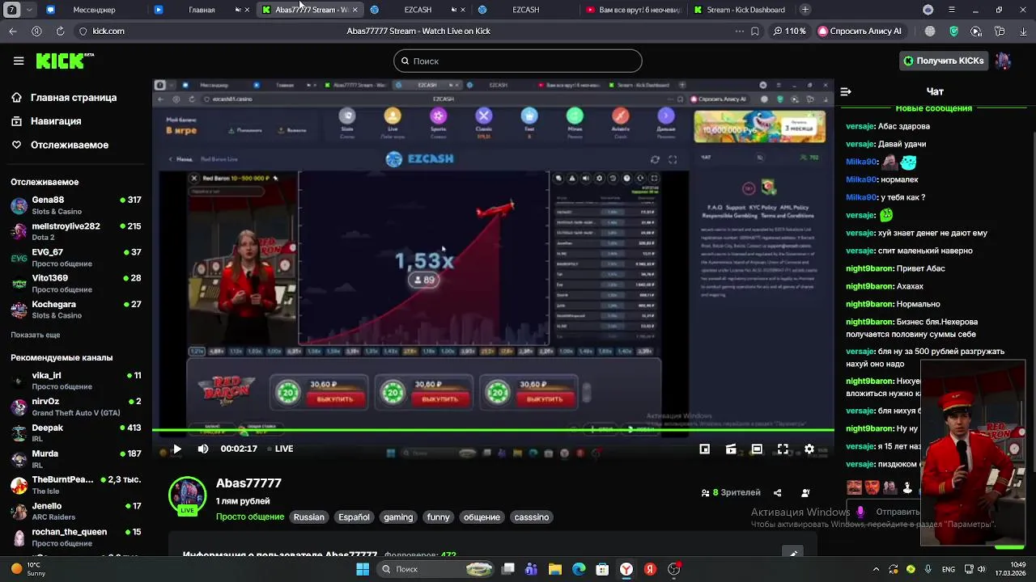Image resolution: width=1036 pixels, height=582 pixels.
Task: Show hidden system tray icons
Action: [876, 569]
